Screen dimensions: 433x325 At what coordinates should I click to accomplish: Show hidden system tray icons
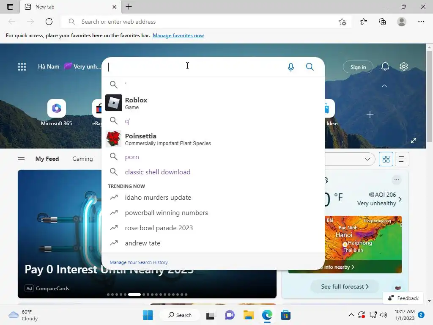(x=351, y=315)
